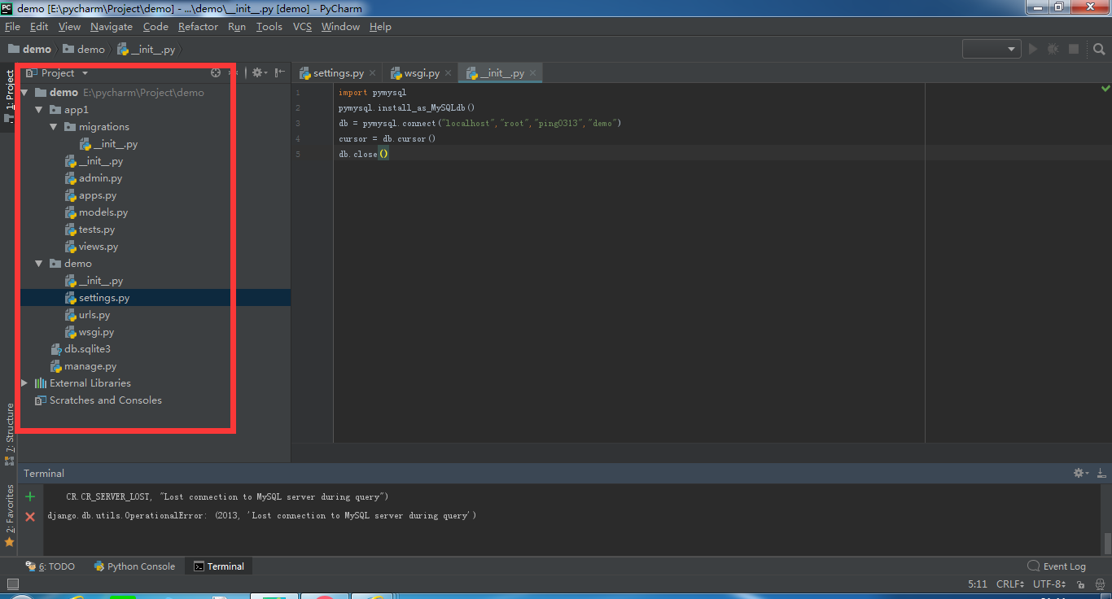Image resolution: width=1112 pixels, height=599 pixels.
Task: Select tests.py in project tree
Action: click(x=90, y=230)
